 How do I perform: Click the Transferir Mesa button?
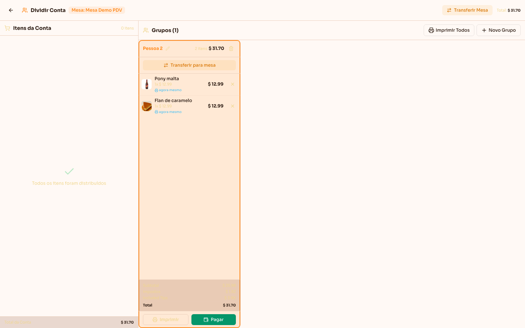click(x=467, y=10)
